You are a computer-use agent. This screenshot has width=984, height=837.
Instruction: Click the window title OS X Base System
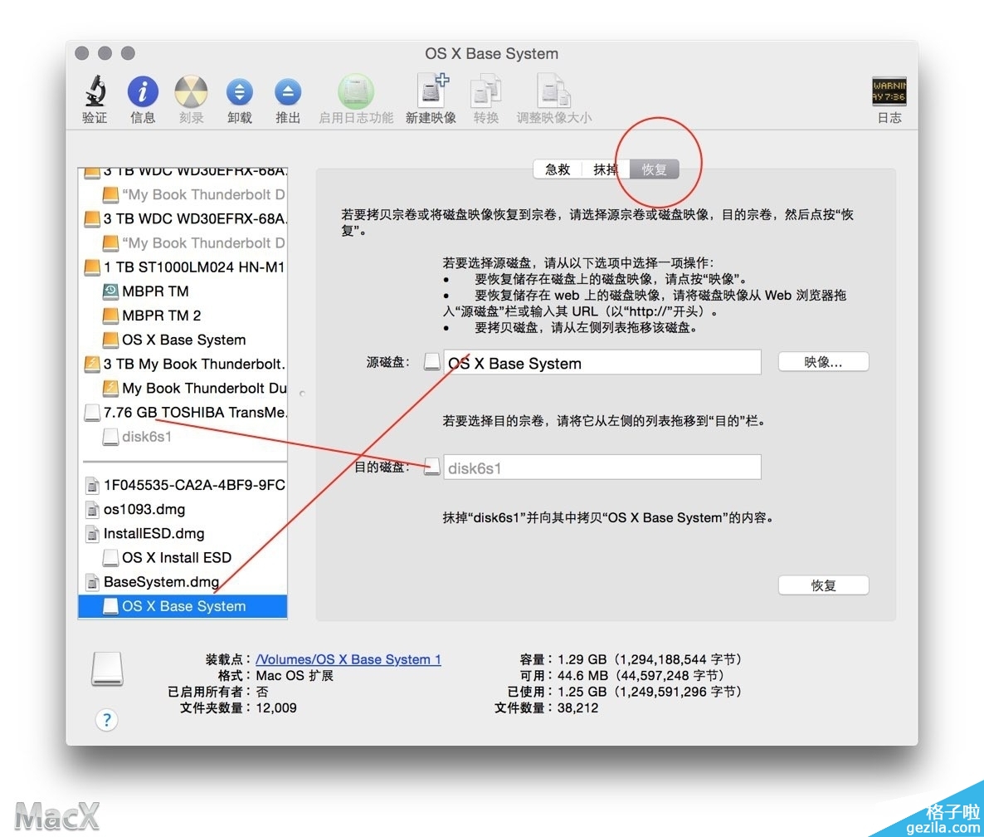[x=491, y=54]
